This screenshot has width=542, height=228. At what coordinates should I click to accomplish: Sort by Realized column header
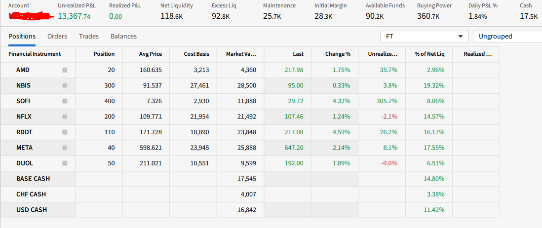click(x=476, y=54)
